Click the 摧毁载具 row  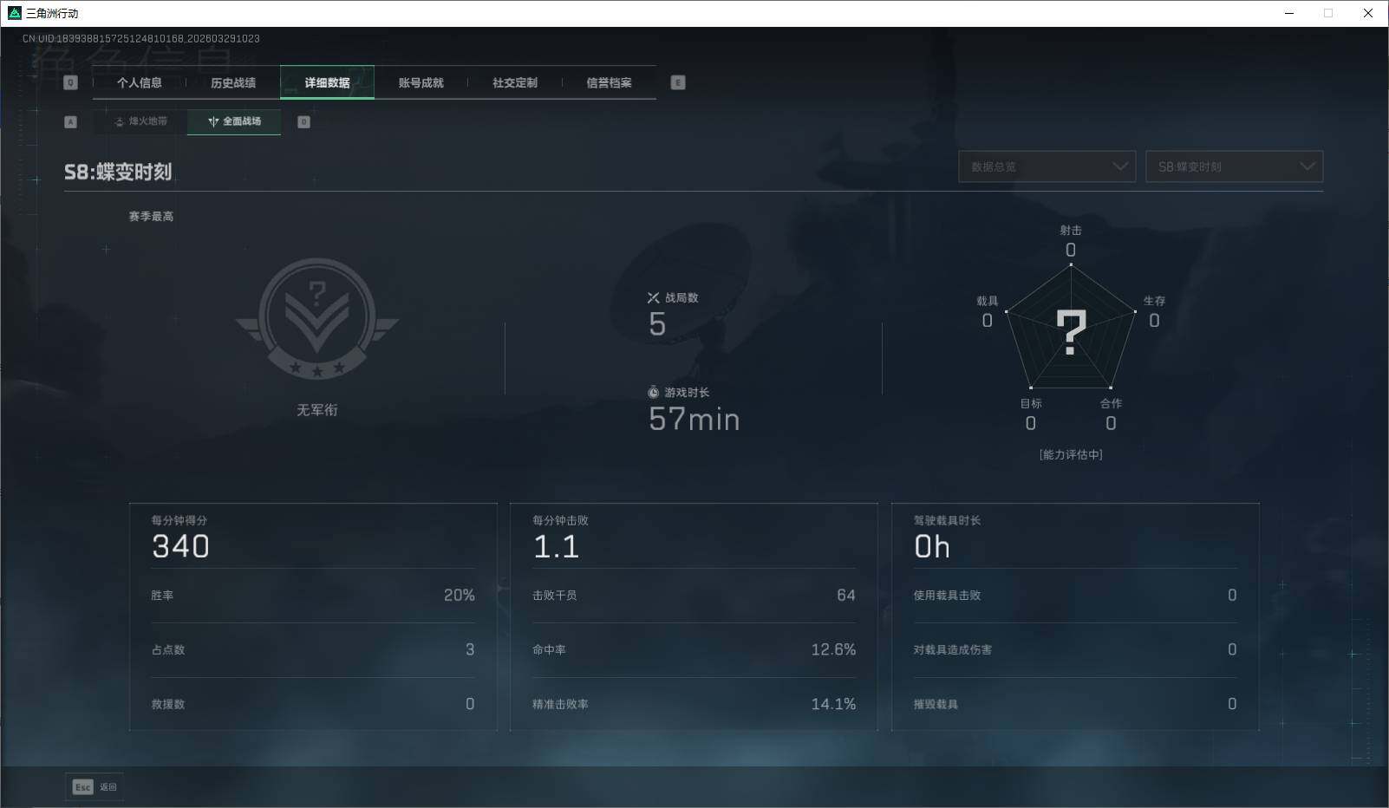(x=1075, y=704)
